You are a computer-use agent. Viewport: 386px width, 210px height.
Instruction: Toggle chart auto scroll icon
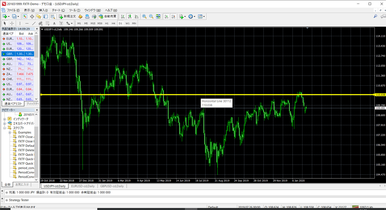click(x=166, y=17)
